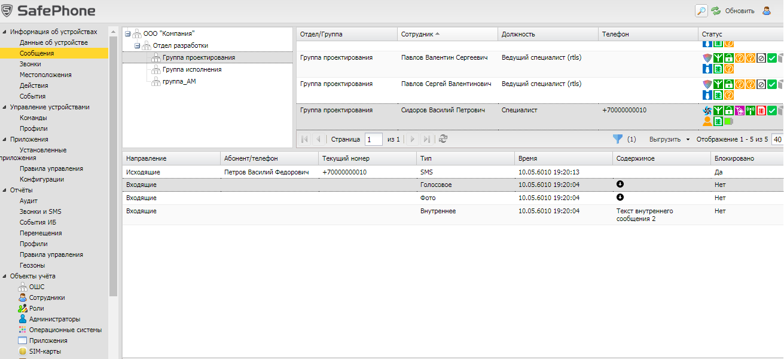Open SIM-карты in sidebar
Image resolution: width=784 pixels, height=359 pixels.
[45, 351]
